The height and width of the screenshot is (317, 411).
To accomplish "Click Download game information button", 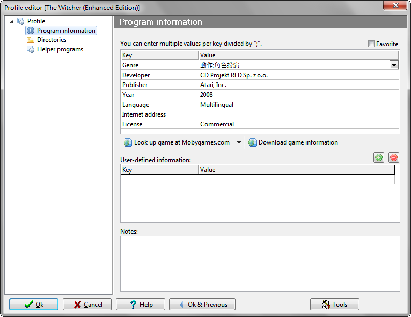I will point(293,142).
